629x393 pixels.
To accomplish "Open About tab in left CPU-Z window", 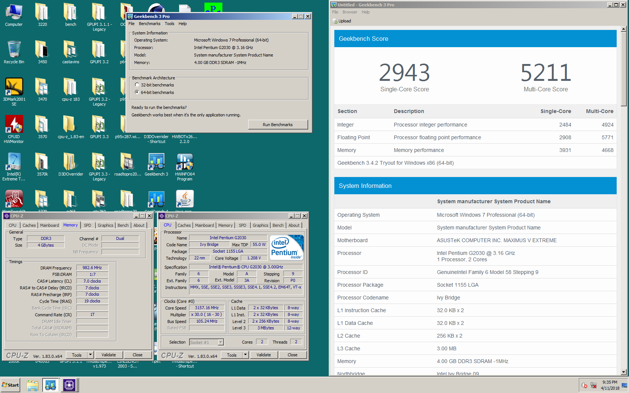I will (139, 225).
